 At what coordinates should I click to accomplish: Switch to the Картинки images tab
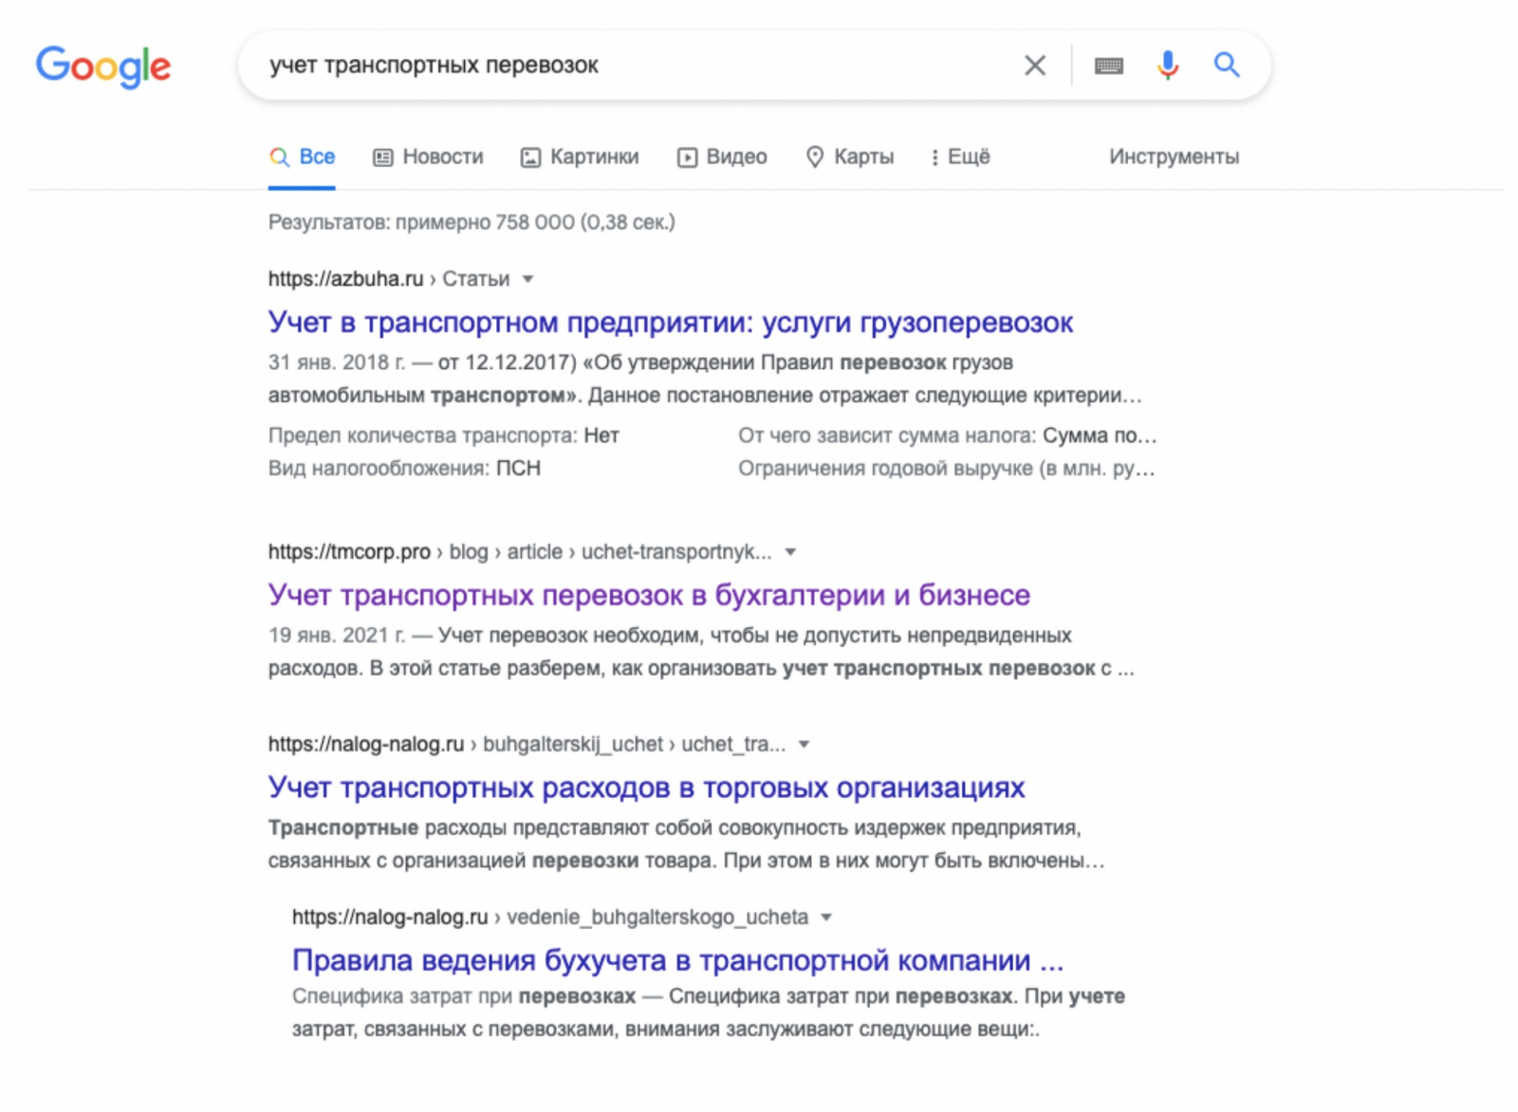[580, 157]
